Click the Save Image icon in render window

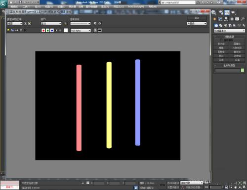[8, 30]
